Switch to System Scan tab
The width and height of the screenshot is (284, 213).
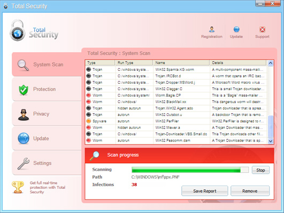[x=47, y=64]
